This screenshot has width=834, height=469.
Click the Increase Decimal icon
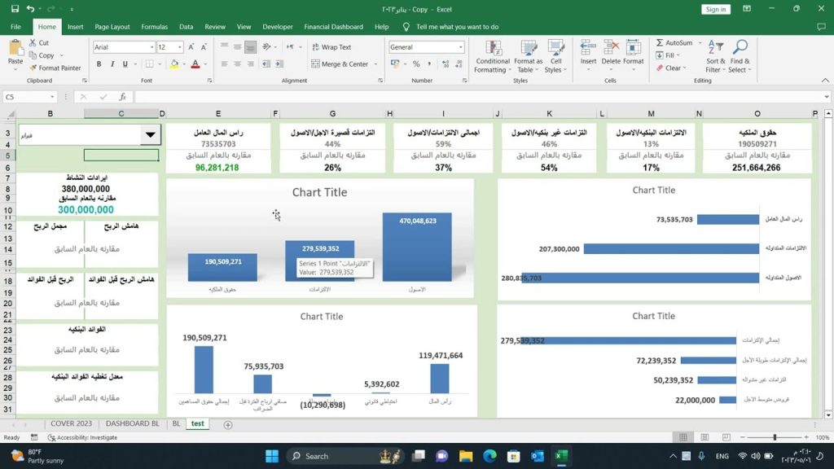[446, 64]
